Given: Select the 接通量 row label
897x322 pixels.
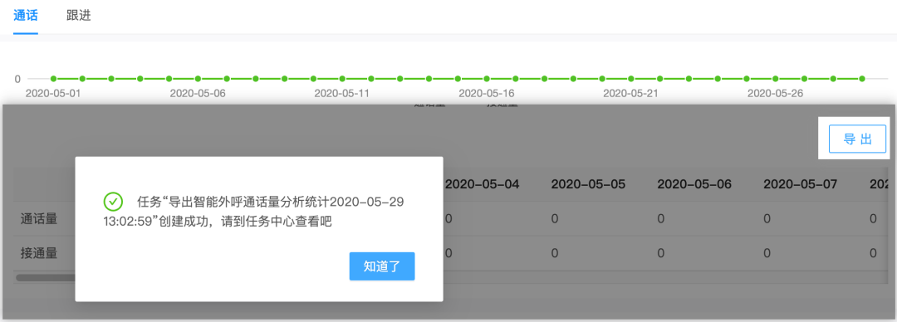Looking at the screenshot, I should click(x=39, y=253).
